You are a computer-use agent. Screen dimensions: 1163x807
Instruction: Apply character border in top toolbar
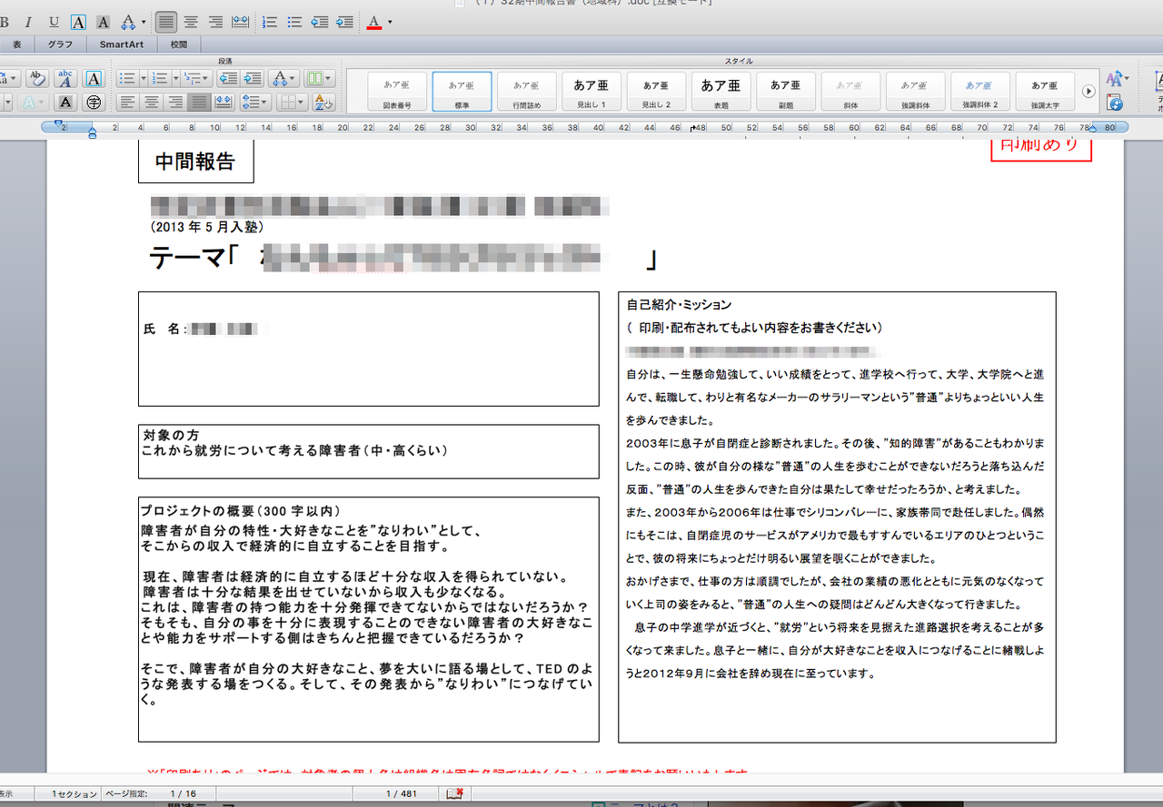coord(79,22)
